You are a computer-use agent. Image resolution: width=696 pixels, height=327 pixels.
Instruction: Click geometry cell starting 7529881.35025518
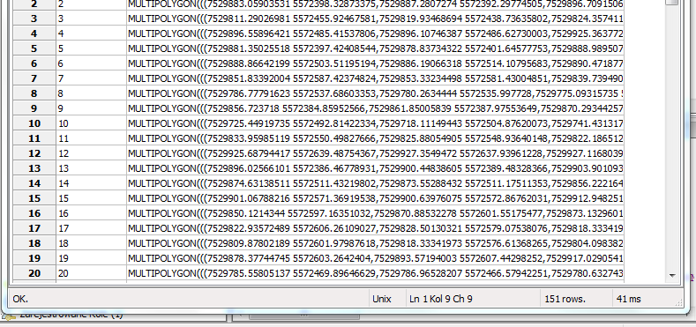click(x=376, y=48)
